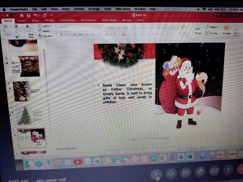Open the Tools menu in the menu bar

tap(107, 9)
